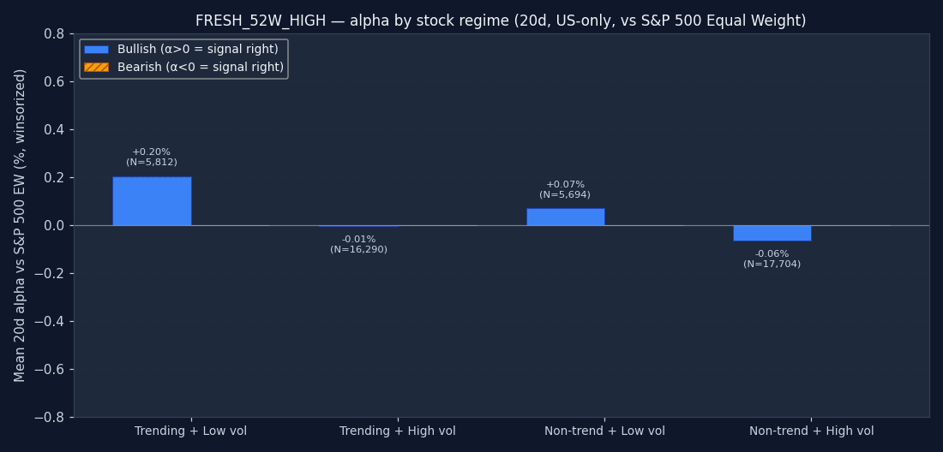Click the Trending + High vol axis label

point(397,431)
